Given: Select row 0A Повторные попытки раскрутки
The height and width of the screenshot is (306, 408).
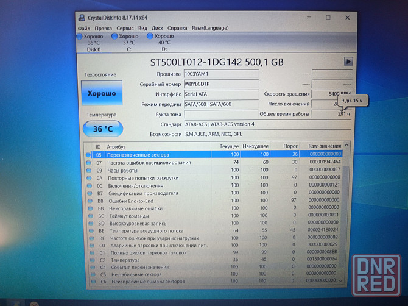Looking at the screenshot, I should (x=213, y=177).
